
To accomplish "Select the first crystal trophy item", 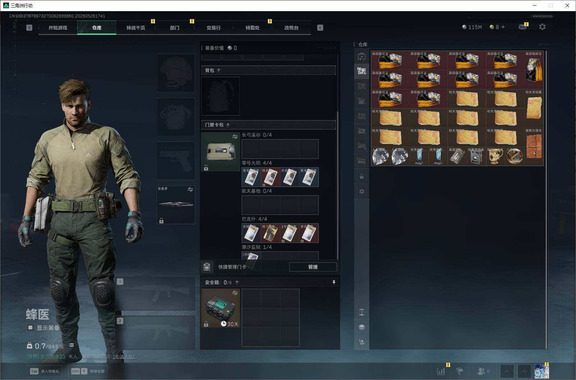I will 419,157.
